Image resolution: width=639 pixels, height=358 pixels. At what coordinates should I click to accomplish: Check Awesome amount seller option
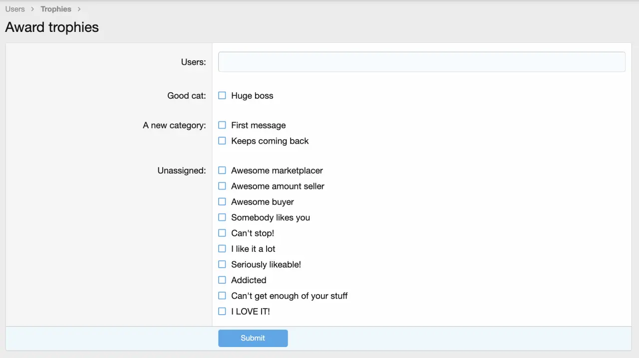[x=222, y=186]
